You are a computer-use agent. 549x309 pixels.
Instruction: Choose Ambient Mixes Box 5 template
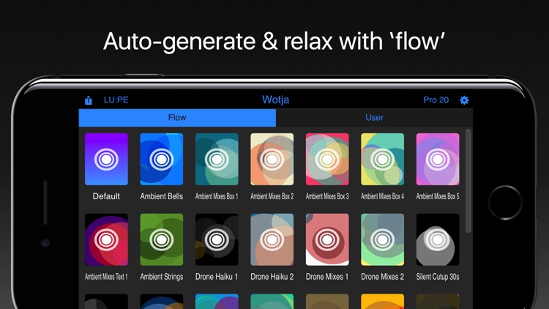click(x=438, y=159)
